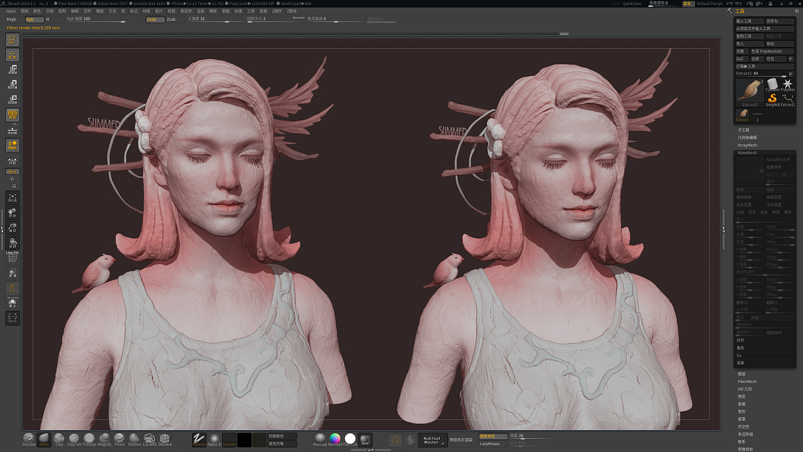
Task: Select the SimpleBrush tool in the Tool palette
Action: [772, 98]
